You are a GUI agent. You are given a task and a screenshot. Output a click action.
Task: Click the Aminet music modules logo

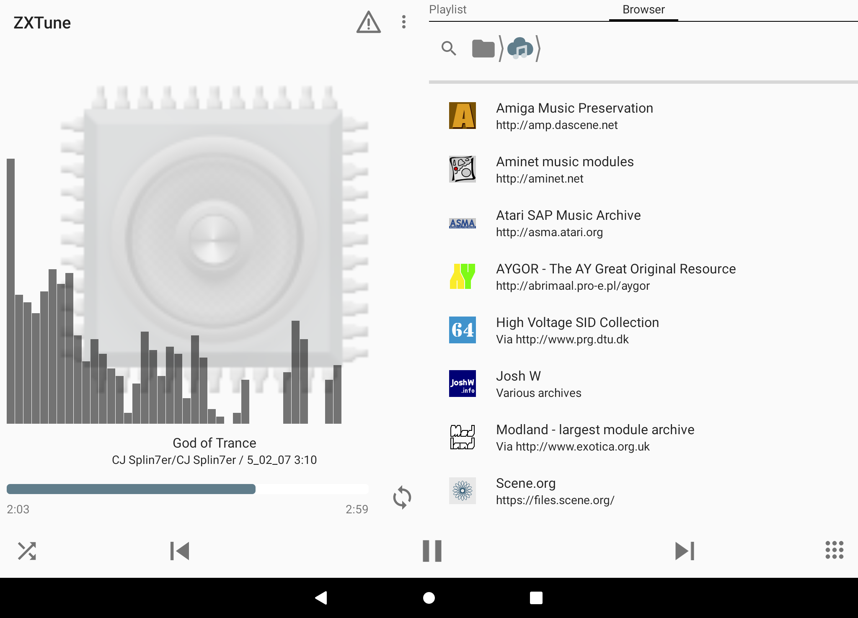coord(463,169)
